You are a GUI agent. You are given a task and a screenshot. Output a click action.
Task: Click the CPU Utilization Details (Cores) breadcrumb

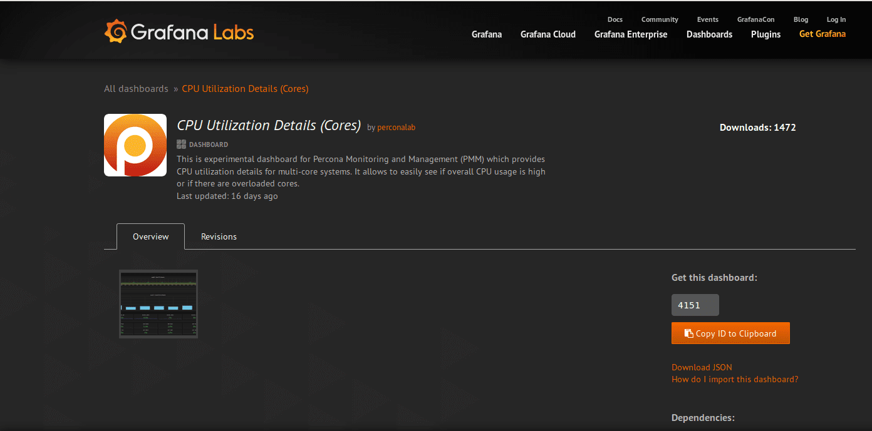245,89
